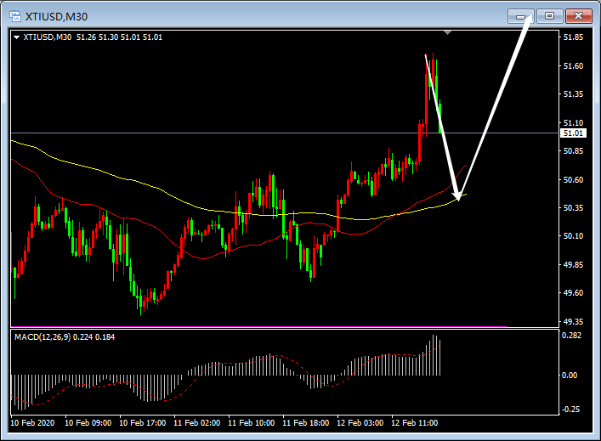Click the chart window icon beside XTIUSD,M30 title

coord(15,16)
